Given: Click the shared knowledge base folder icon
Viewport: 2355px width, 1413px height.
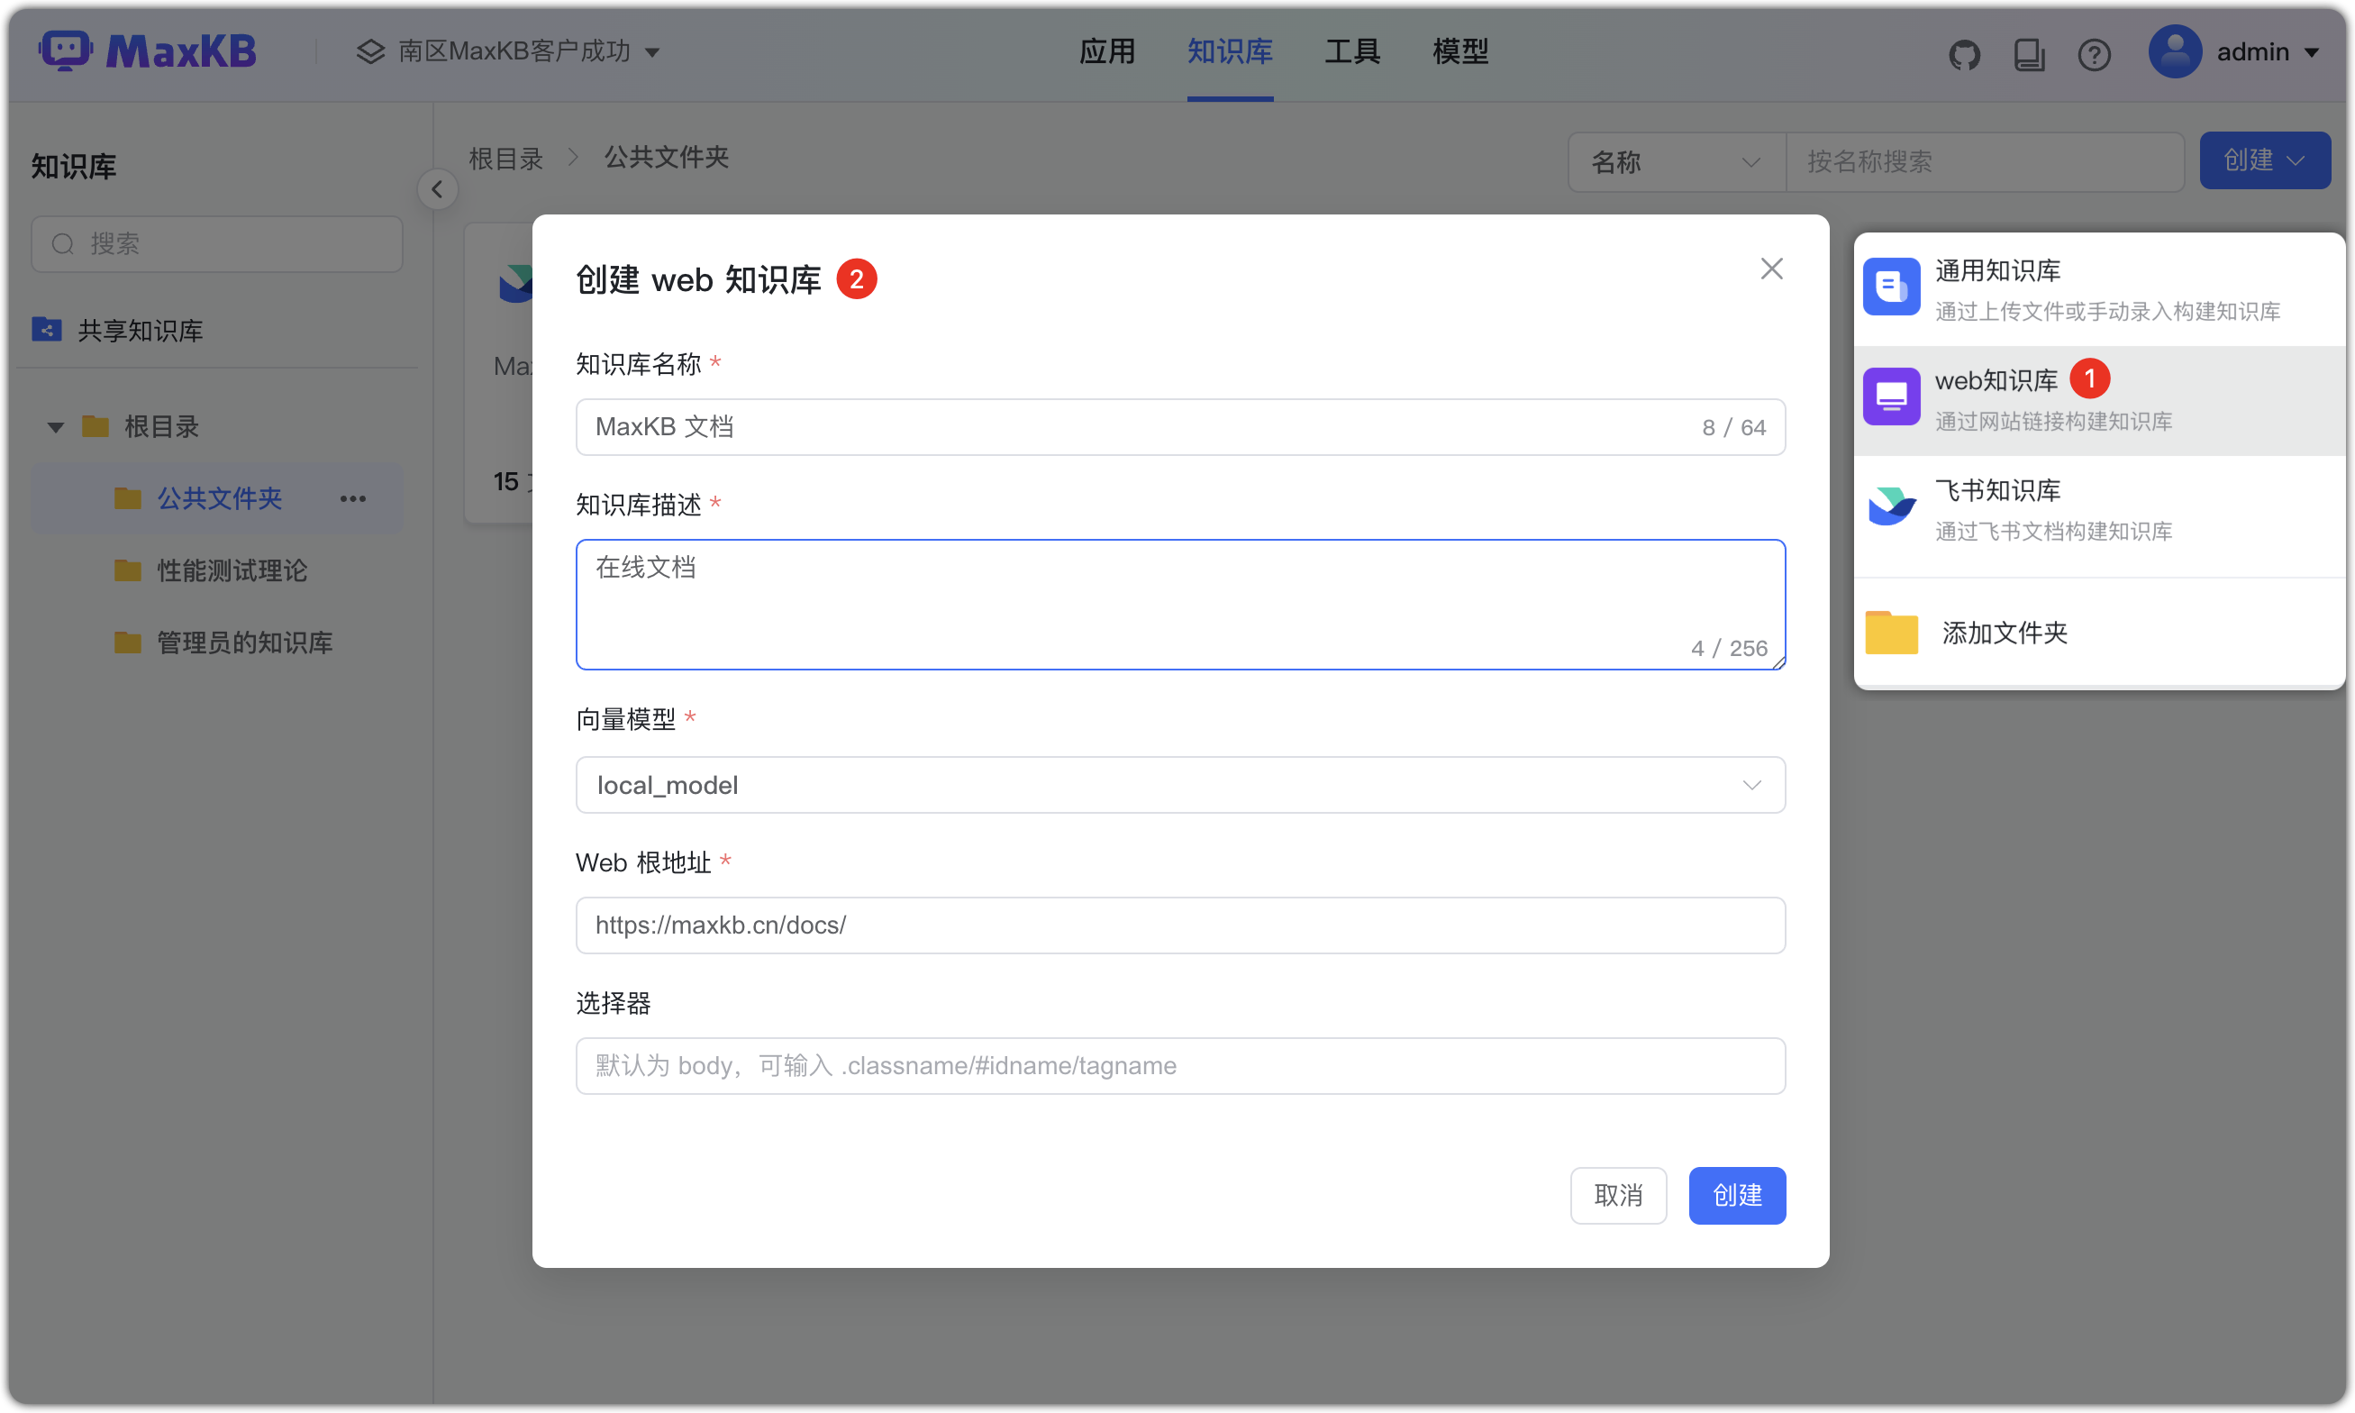Looking at the screenshot, I should (x=47, y=330).
